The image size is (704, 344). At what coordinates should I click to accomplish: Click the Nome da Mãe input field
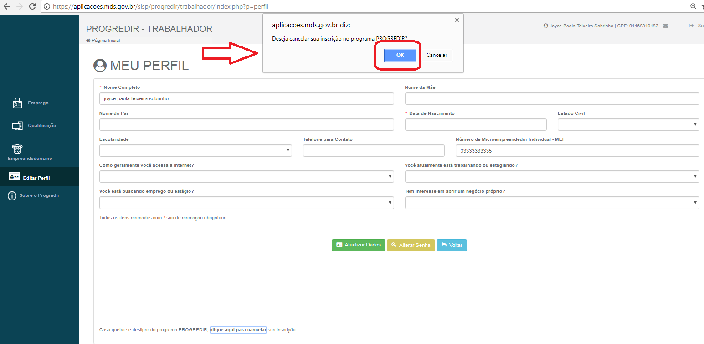551,98
